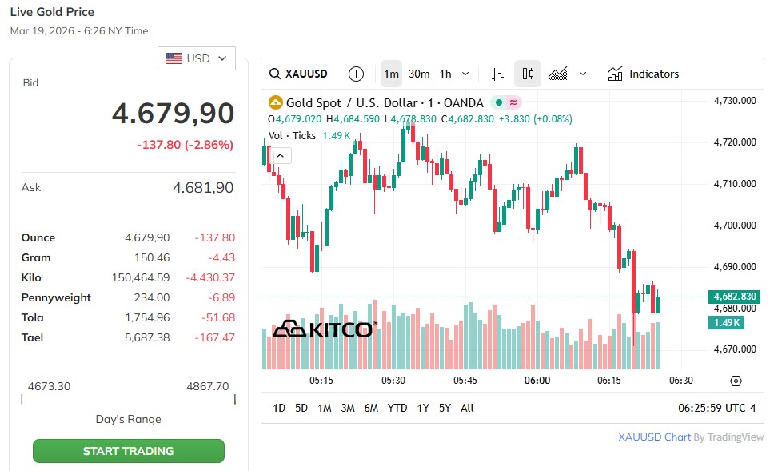Switch to the 5D date range
The width and height of the screenshot is (770, 471).
click(x=301, y=408)
